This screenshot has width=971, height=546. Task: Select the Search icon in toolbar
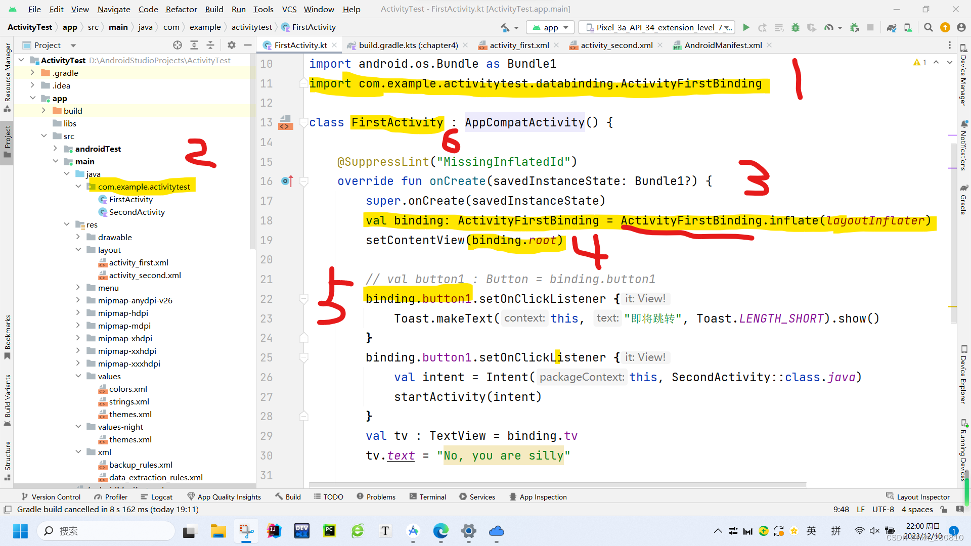[929, 27]
